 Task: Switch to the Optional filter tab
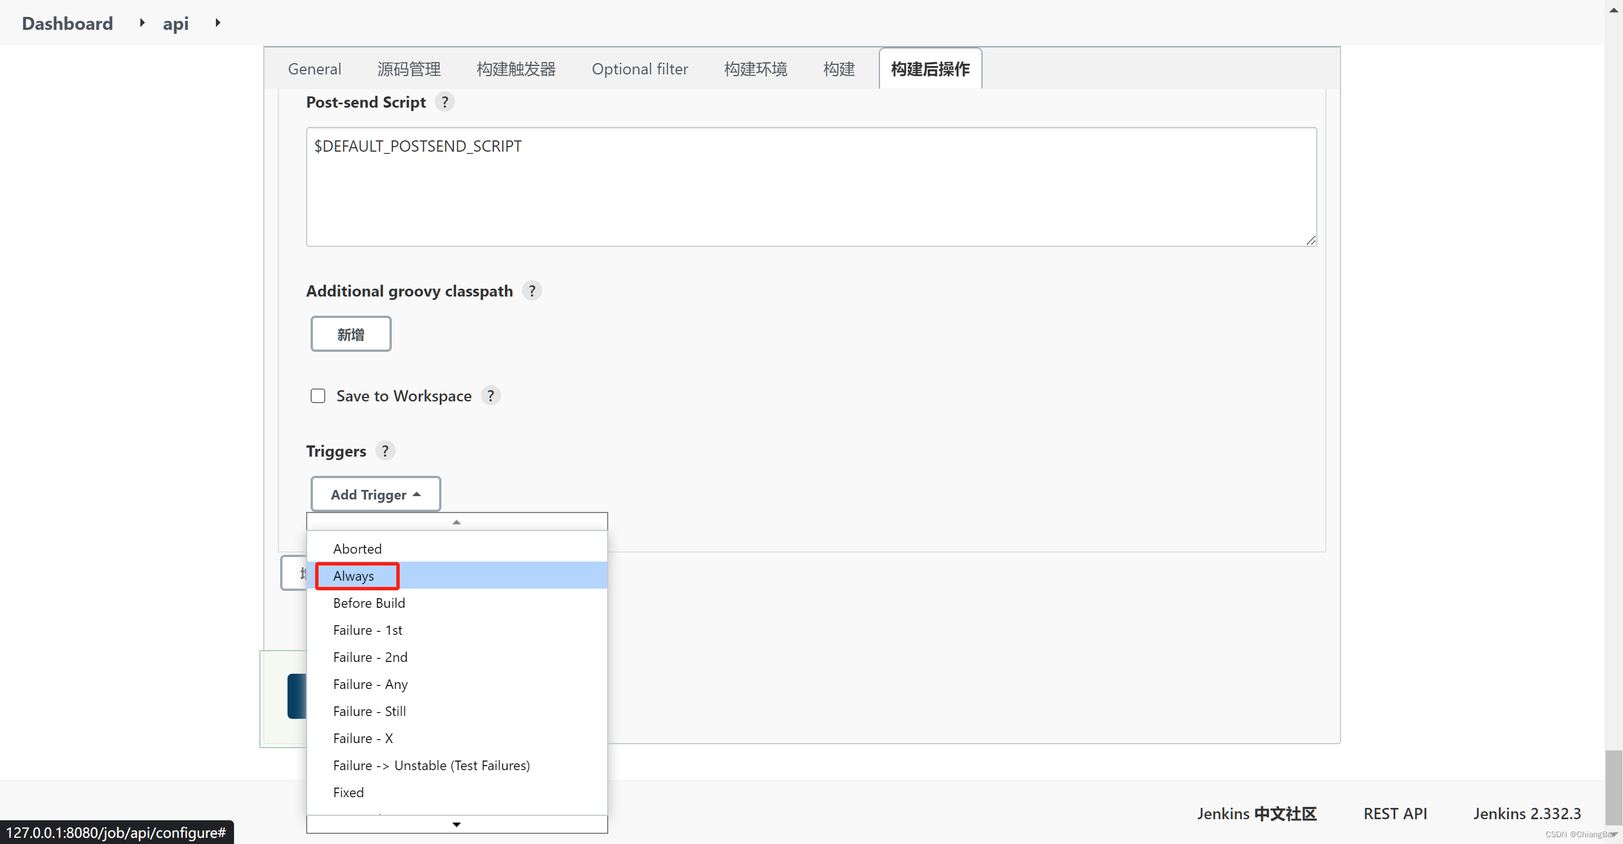tap(639, 69)
